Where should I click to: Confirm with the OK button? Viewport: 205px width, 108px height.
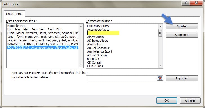(x=167, y=100)
